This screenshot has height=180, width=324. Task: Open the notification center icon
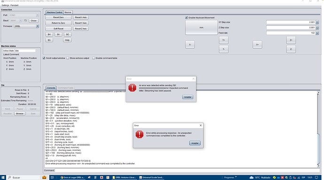(316, 177)
